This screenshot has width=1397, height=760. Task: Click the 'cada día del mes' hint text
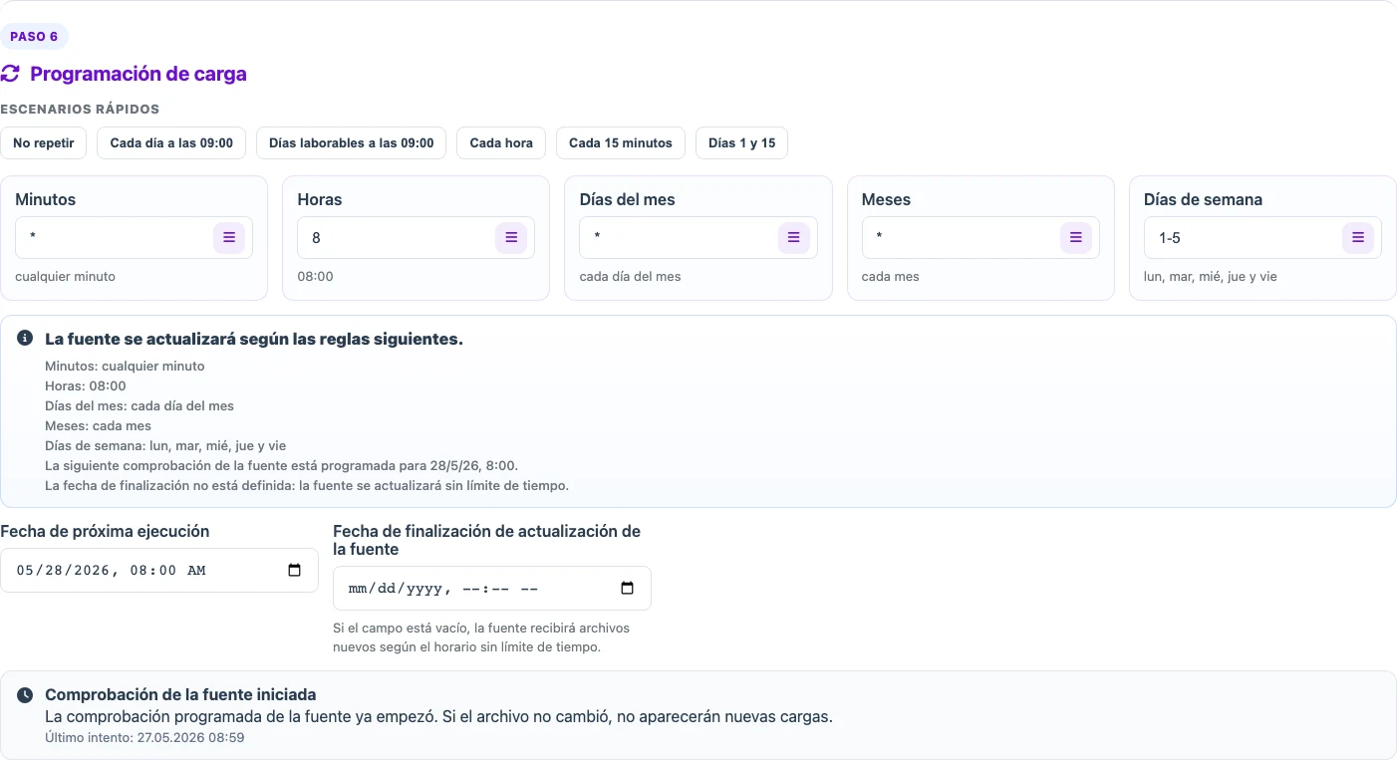(630, 276)
